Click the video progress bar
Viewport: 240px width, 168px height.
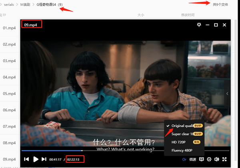(x=120, y=151)
